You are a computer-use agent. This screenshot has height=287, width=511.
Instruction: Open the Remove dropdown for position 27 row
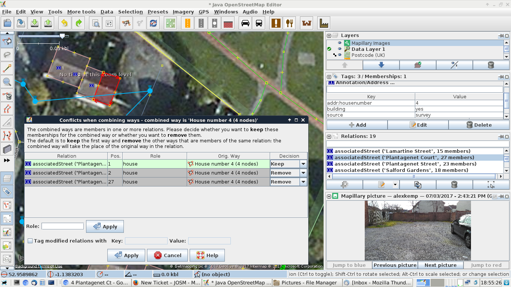click(x=303, y=182)
